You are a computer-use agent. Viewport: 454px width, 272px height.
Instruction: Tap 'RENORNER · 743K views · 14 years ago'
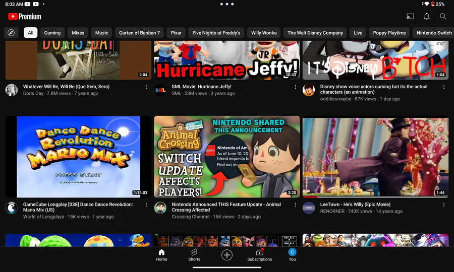(361, 211)
